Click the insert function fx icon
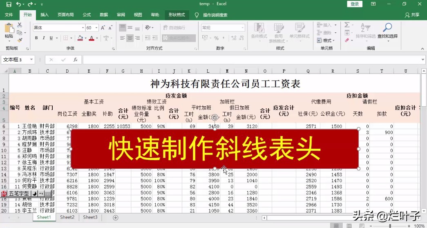The width and height of the screenshot is (427, 228). tap(76, 60)
